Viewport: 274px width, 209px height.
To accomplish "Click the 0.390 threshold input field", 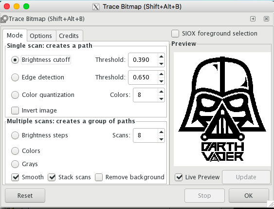I will 143,60.
